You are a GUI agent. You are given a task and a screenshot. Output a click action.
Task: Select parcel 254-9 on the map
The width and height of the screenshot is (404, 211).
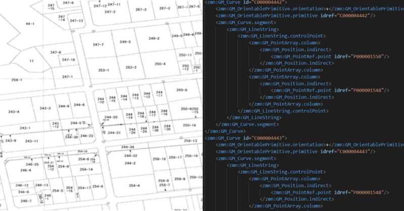coord(64,166)
